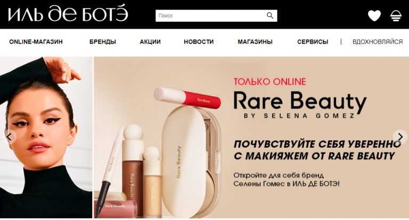Click the red Rare Beauty lip tube

point(187,97)
